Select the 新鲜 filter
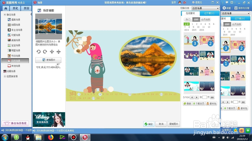Viewport: 252px width, 141px height. tap(196, 19)
